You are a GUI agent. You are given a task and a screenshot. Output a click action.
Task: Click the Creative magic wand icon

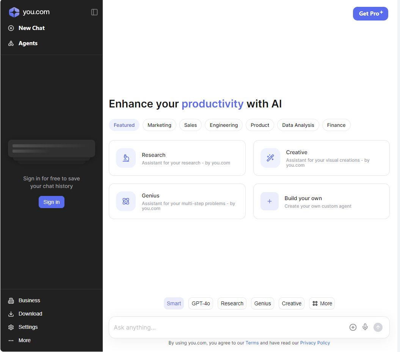pyautogui.click(x=270, y=158)
